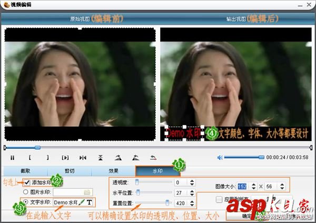Increase the vertical position value of 420
Viewport: 316px width, 223px height.
point(192,201)
